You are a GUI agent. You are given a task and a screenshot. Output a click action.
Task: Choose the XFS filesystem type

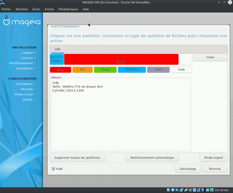(x=82, y=70)
